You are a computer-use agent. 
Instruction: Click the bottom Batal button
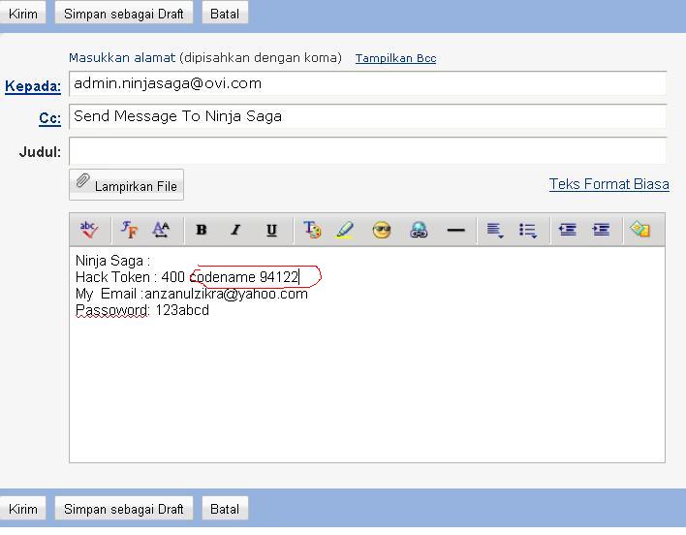point(225,509)
